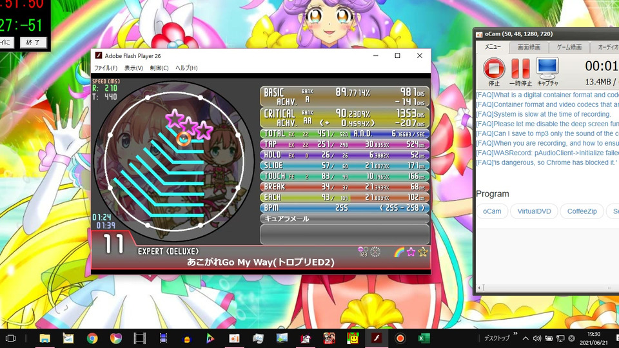Click the song title あこがれGo My Way

coord(260,262)
